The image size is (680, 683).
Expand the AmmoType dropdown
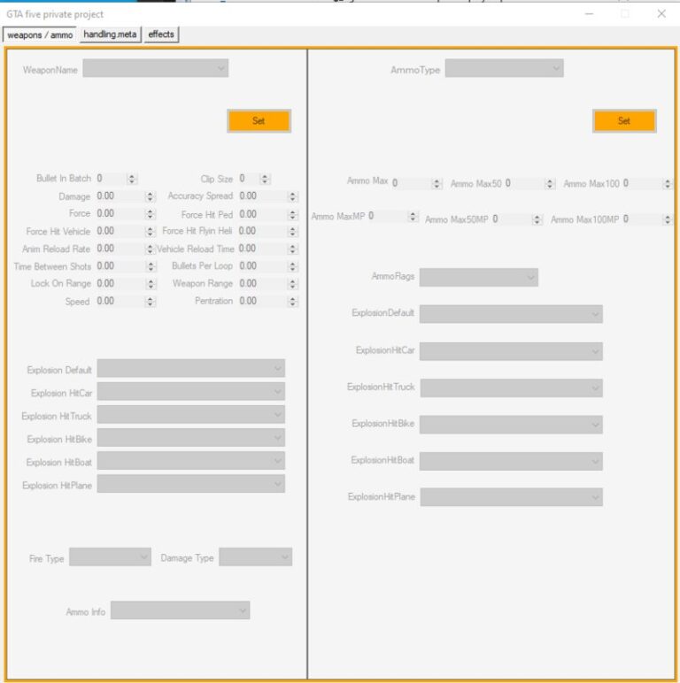click(504, 69)
